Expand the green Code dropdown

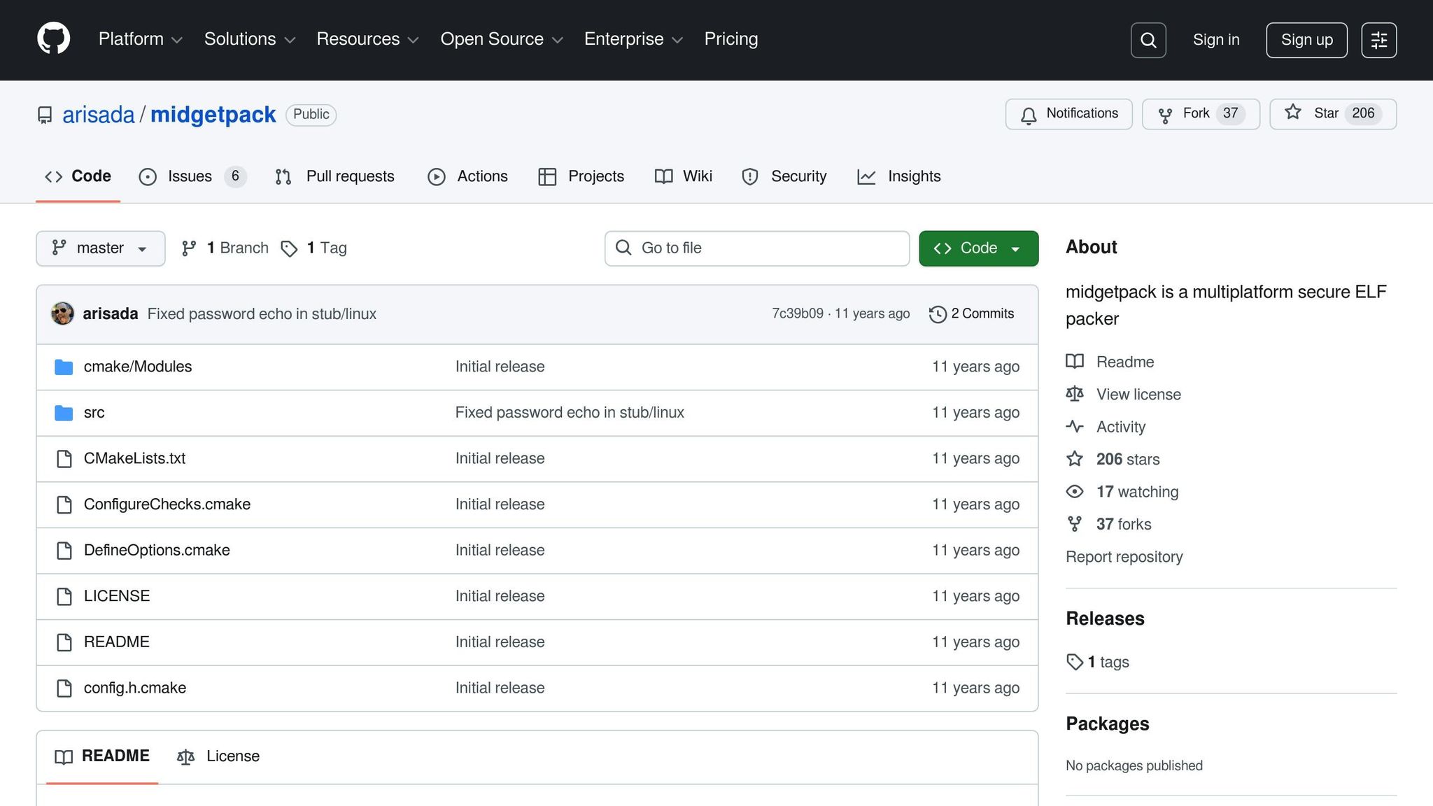tap(977, 248)
